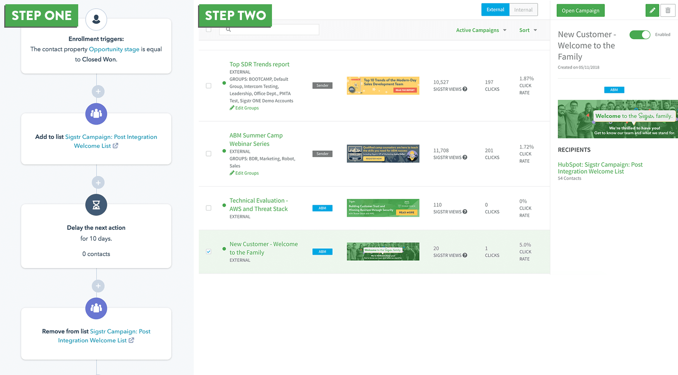This screenshot has height=375, width=678.
Task: Uncheck the New Customer Welcome campaign checkbox
Action: point(208,252)
